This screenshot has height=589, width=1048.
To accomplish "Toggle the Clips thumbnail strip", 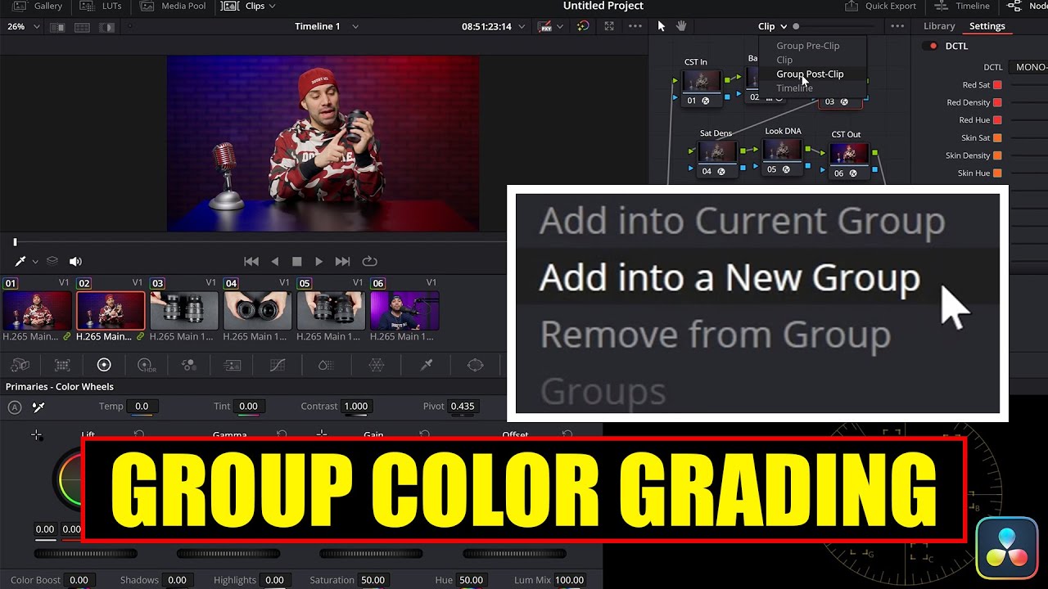I will (245, 6).
